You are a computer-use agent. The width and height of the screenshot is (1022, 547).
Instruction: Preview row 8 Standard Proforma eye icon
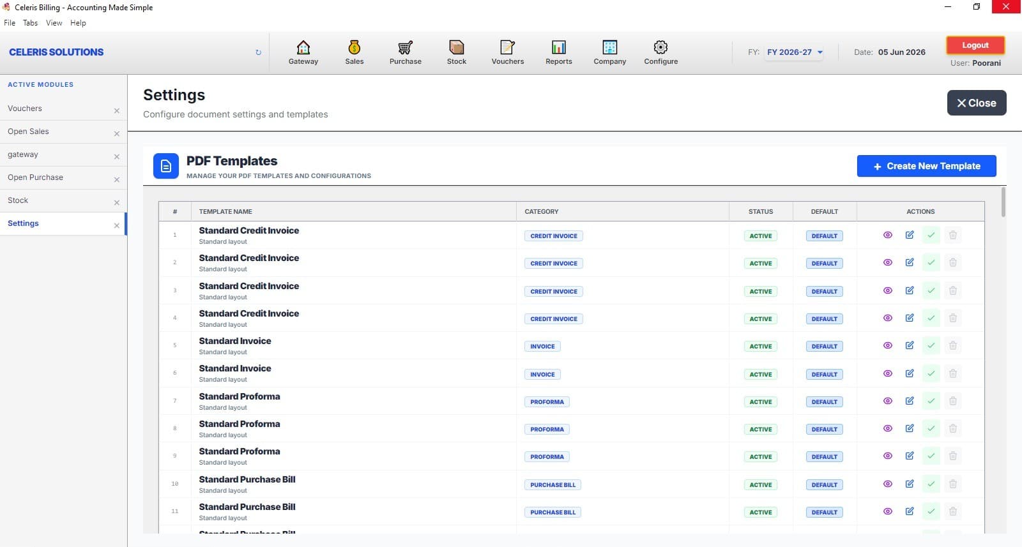(x=888, y=428)
